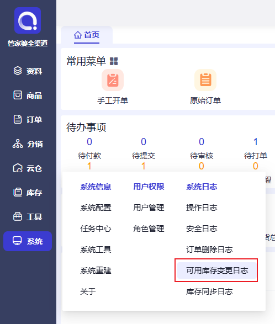Open 库存同步日志 menu entry
Image resolution: width=275 pixels, height=324 pixels.
[209, 291]
